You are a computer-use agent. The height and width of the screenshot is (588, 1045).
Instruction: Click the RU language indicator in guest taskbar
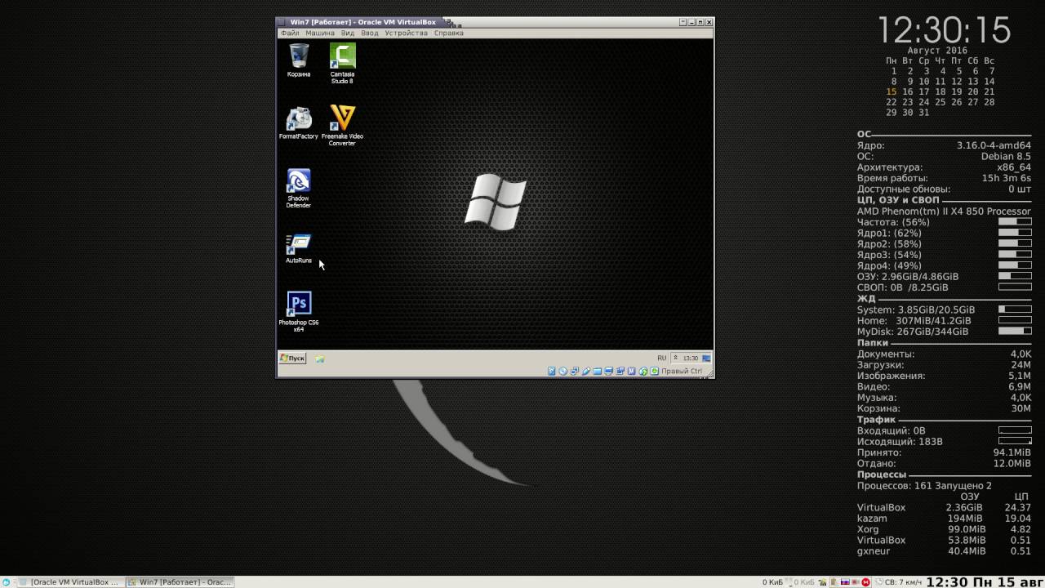662,358
